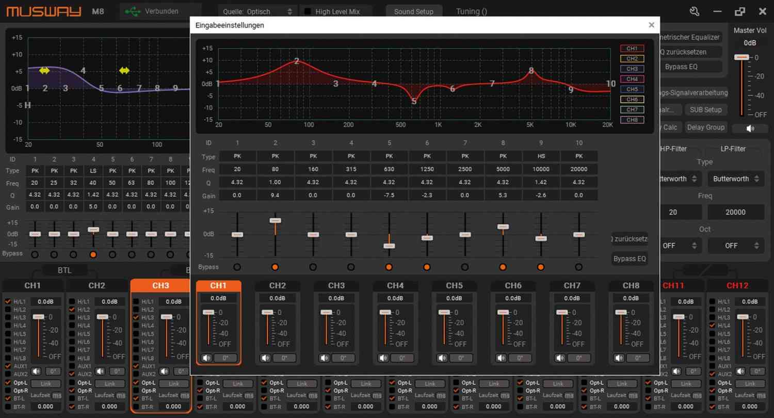Mute output CH2 in main window
The width and height of the screenshot is (774, 418).
pyautogui.click(x=100, y=371)
